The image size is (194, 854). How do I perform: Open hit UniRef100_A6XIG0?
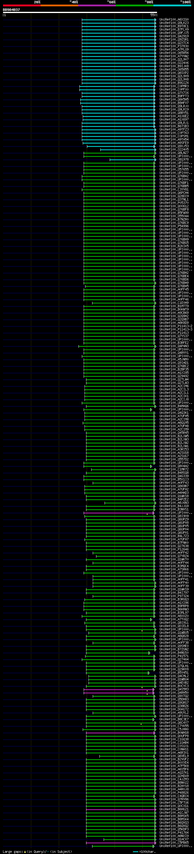point(174,20)
